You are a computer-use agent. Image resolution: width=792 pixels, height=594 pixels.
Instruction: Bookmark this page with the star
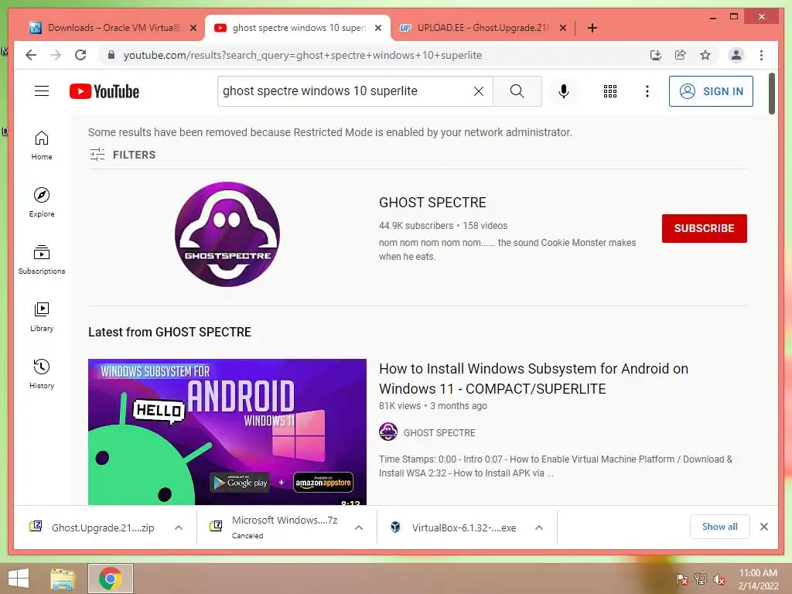tap(705, 55)
